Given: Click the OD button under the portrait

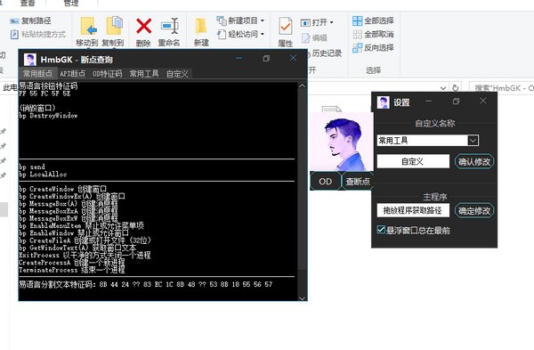Looking at the screenshot, I should [x=325, y=182].
